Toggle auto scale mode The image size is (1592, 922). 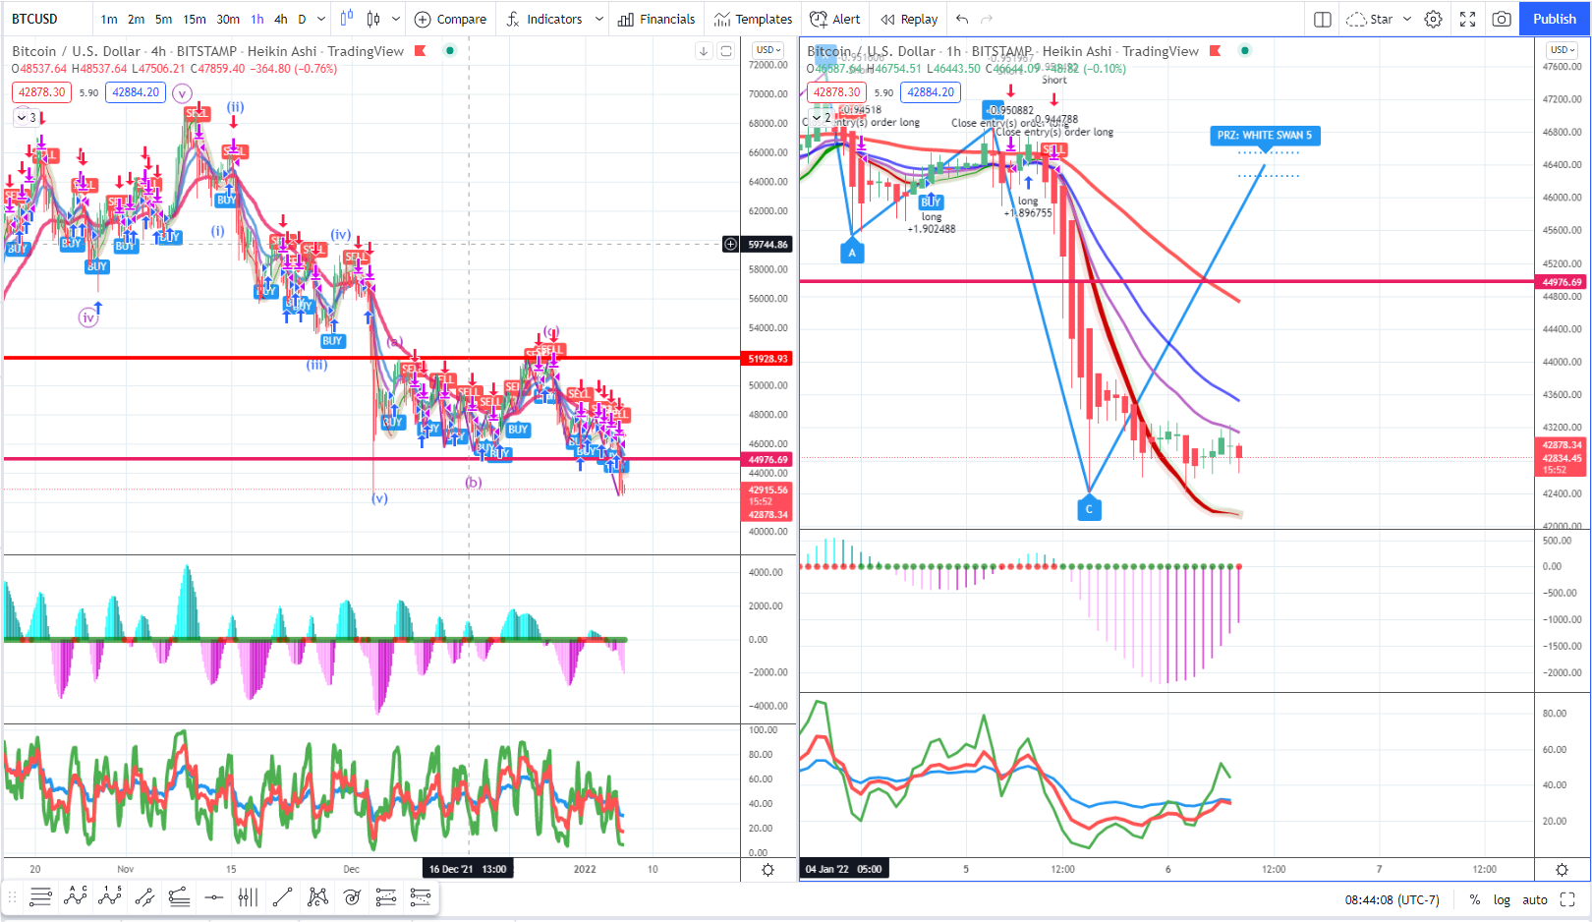[1535, 899]
